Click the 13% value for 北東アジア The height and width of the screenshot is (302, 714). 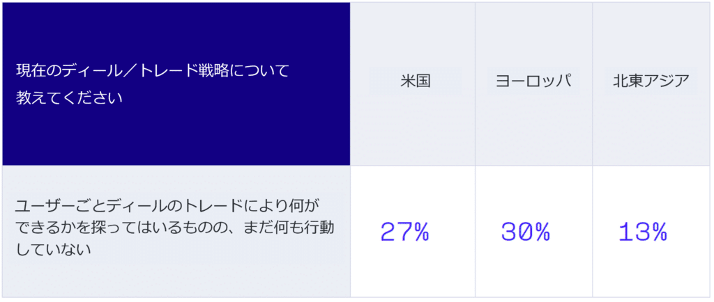pos(642,232)
